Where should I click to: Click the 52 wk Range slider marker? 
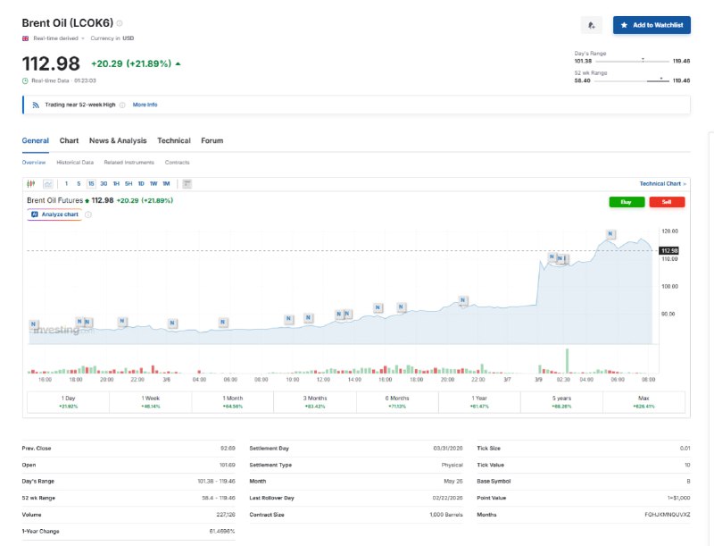click(660, 79)
